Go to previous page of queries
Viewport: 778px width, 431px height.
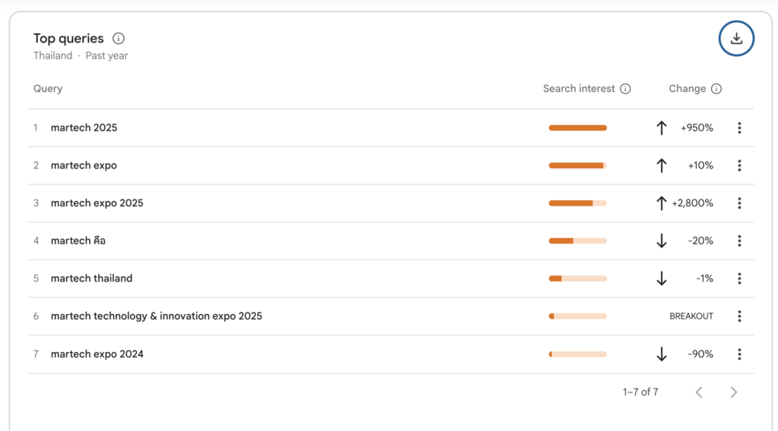699,392
